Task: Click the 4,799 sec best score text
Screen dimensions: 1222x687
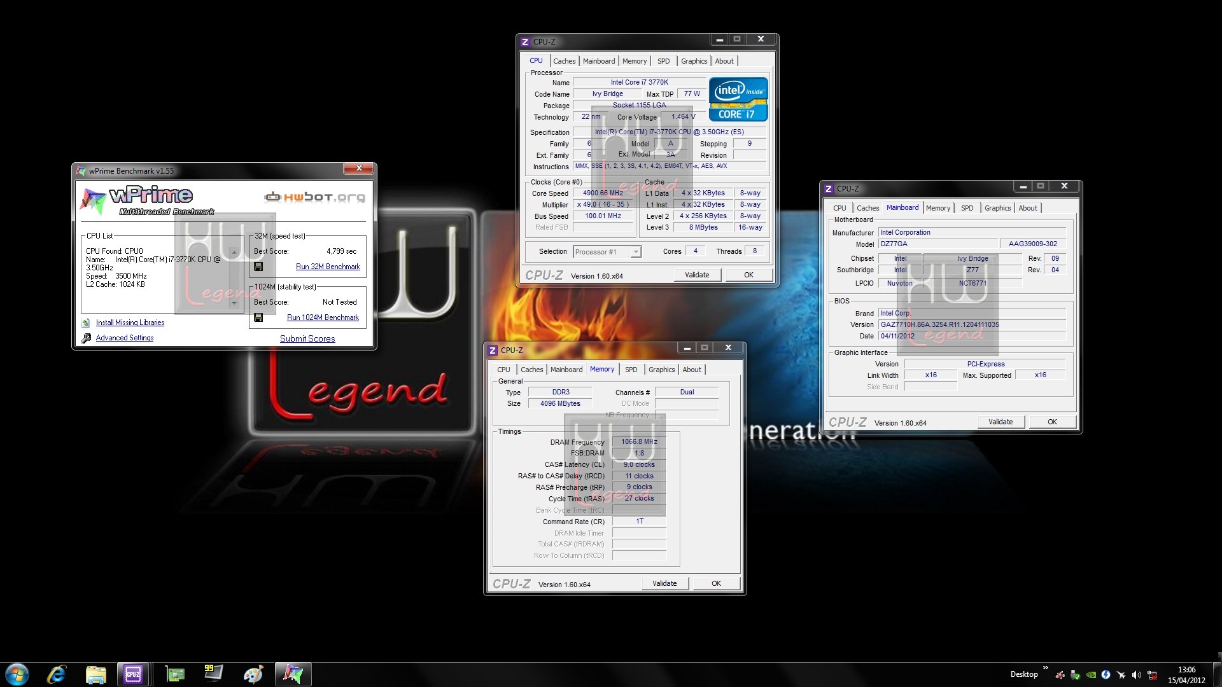Action: [341, 251]
